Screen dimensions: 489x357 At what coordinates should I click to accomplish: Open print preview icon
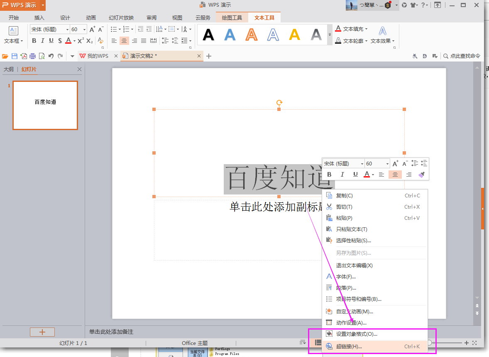(x=42, y=56)
